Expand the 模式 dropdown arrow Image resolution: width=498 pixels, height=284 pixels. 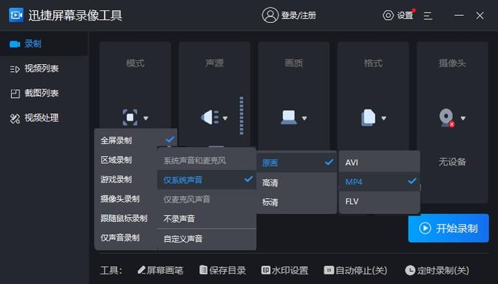point(146,118)
